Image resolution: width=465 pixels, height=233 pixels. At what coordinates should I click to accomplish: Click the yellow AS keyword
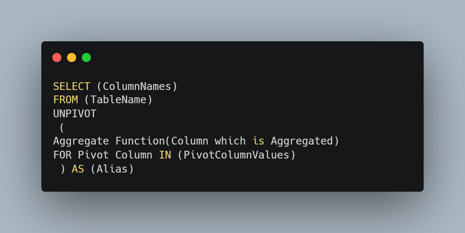tap(77, 169)
